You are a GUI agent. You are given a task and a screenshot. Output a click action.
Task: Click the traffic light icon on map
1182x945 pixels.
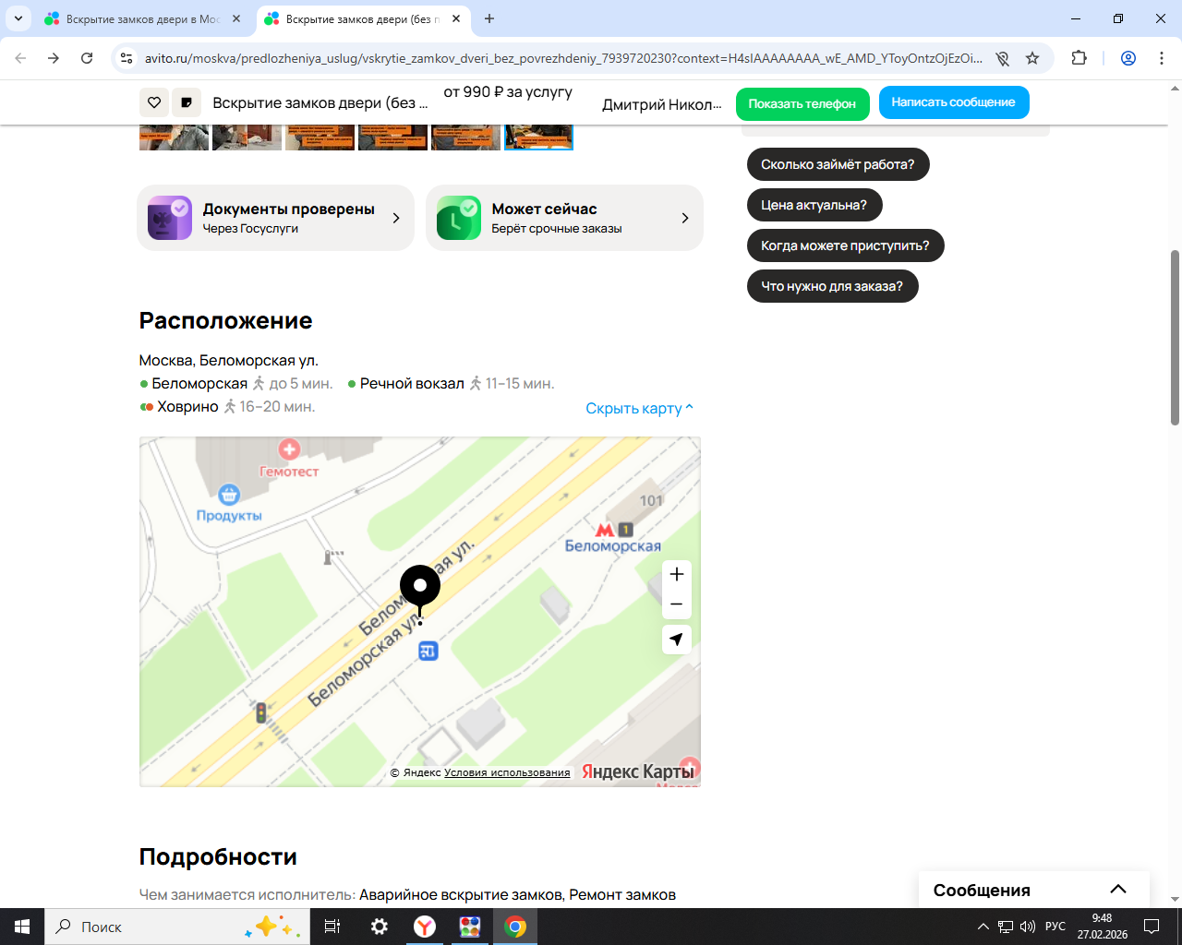click(261, 712)
